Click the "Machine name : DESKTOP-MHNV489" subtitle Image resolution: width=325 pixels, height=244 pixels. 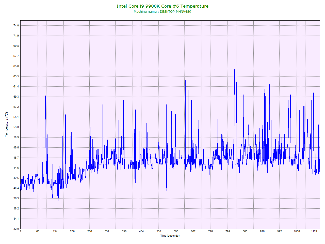tap(162, 12)
